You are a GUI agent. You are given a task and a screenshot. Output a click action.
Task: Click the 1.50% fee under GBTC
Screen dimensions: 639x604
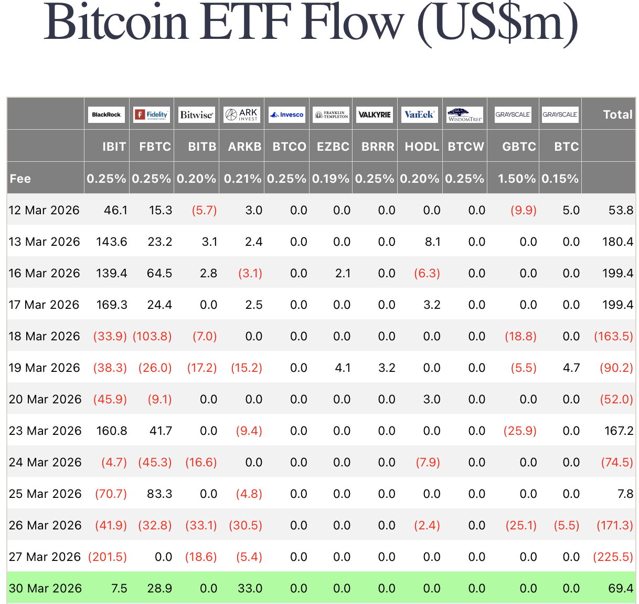517,179
